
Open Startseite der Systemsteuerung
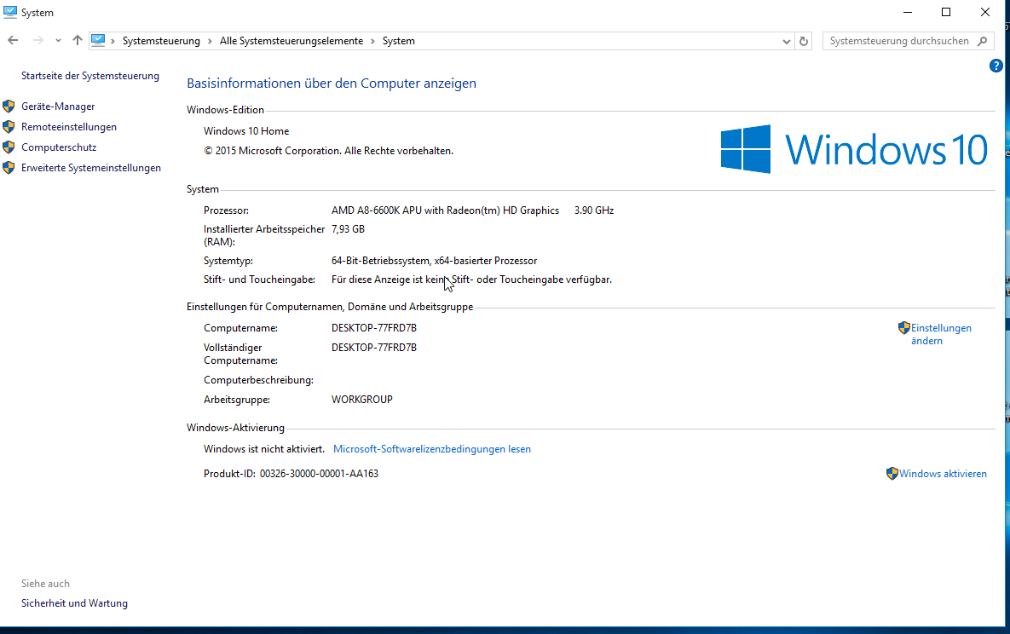pyautogui.click(x=90, y=76)
